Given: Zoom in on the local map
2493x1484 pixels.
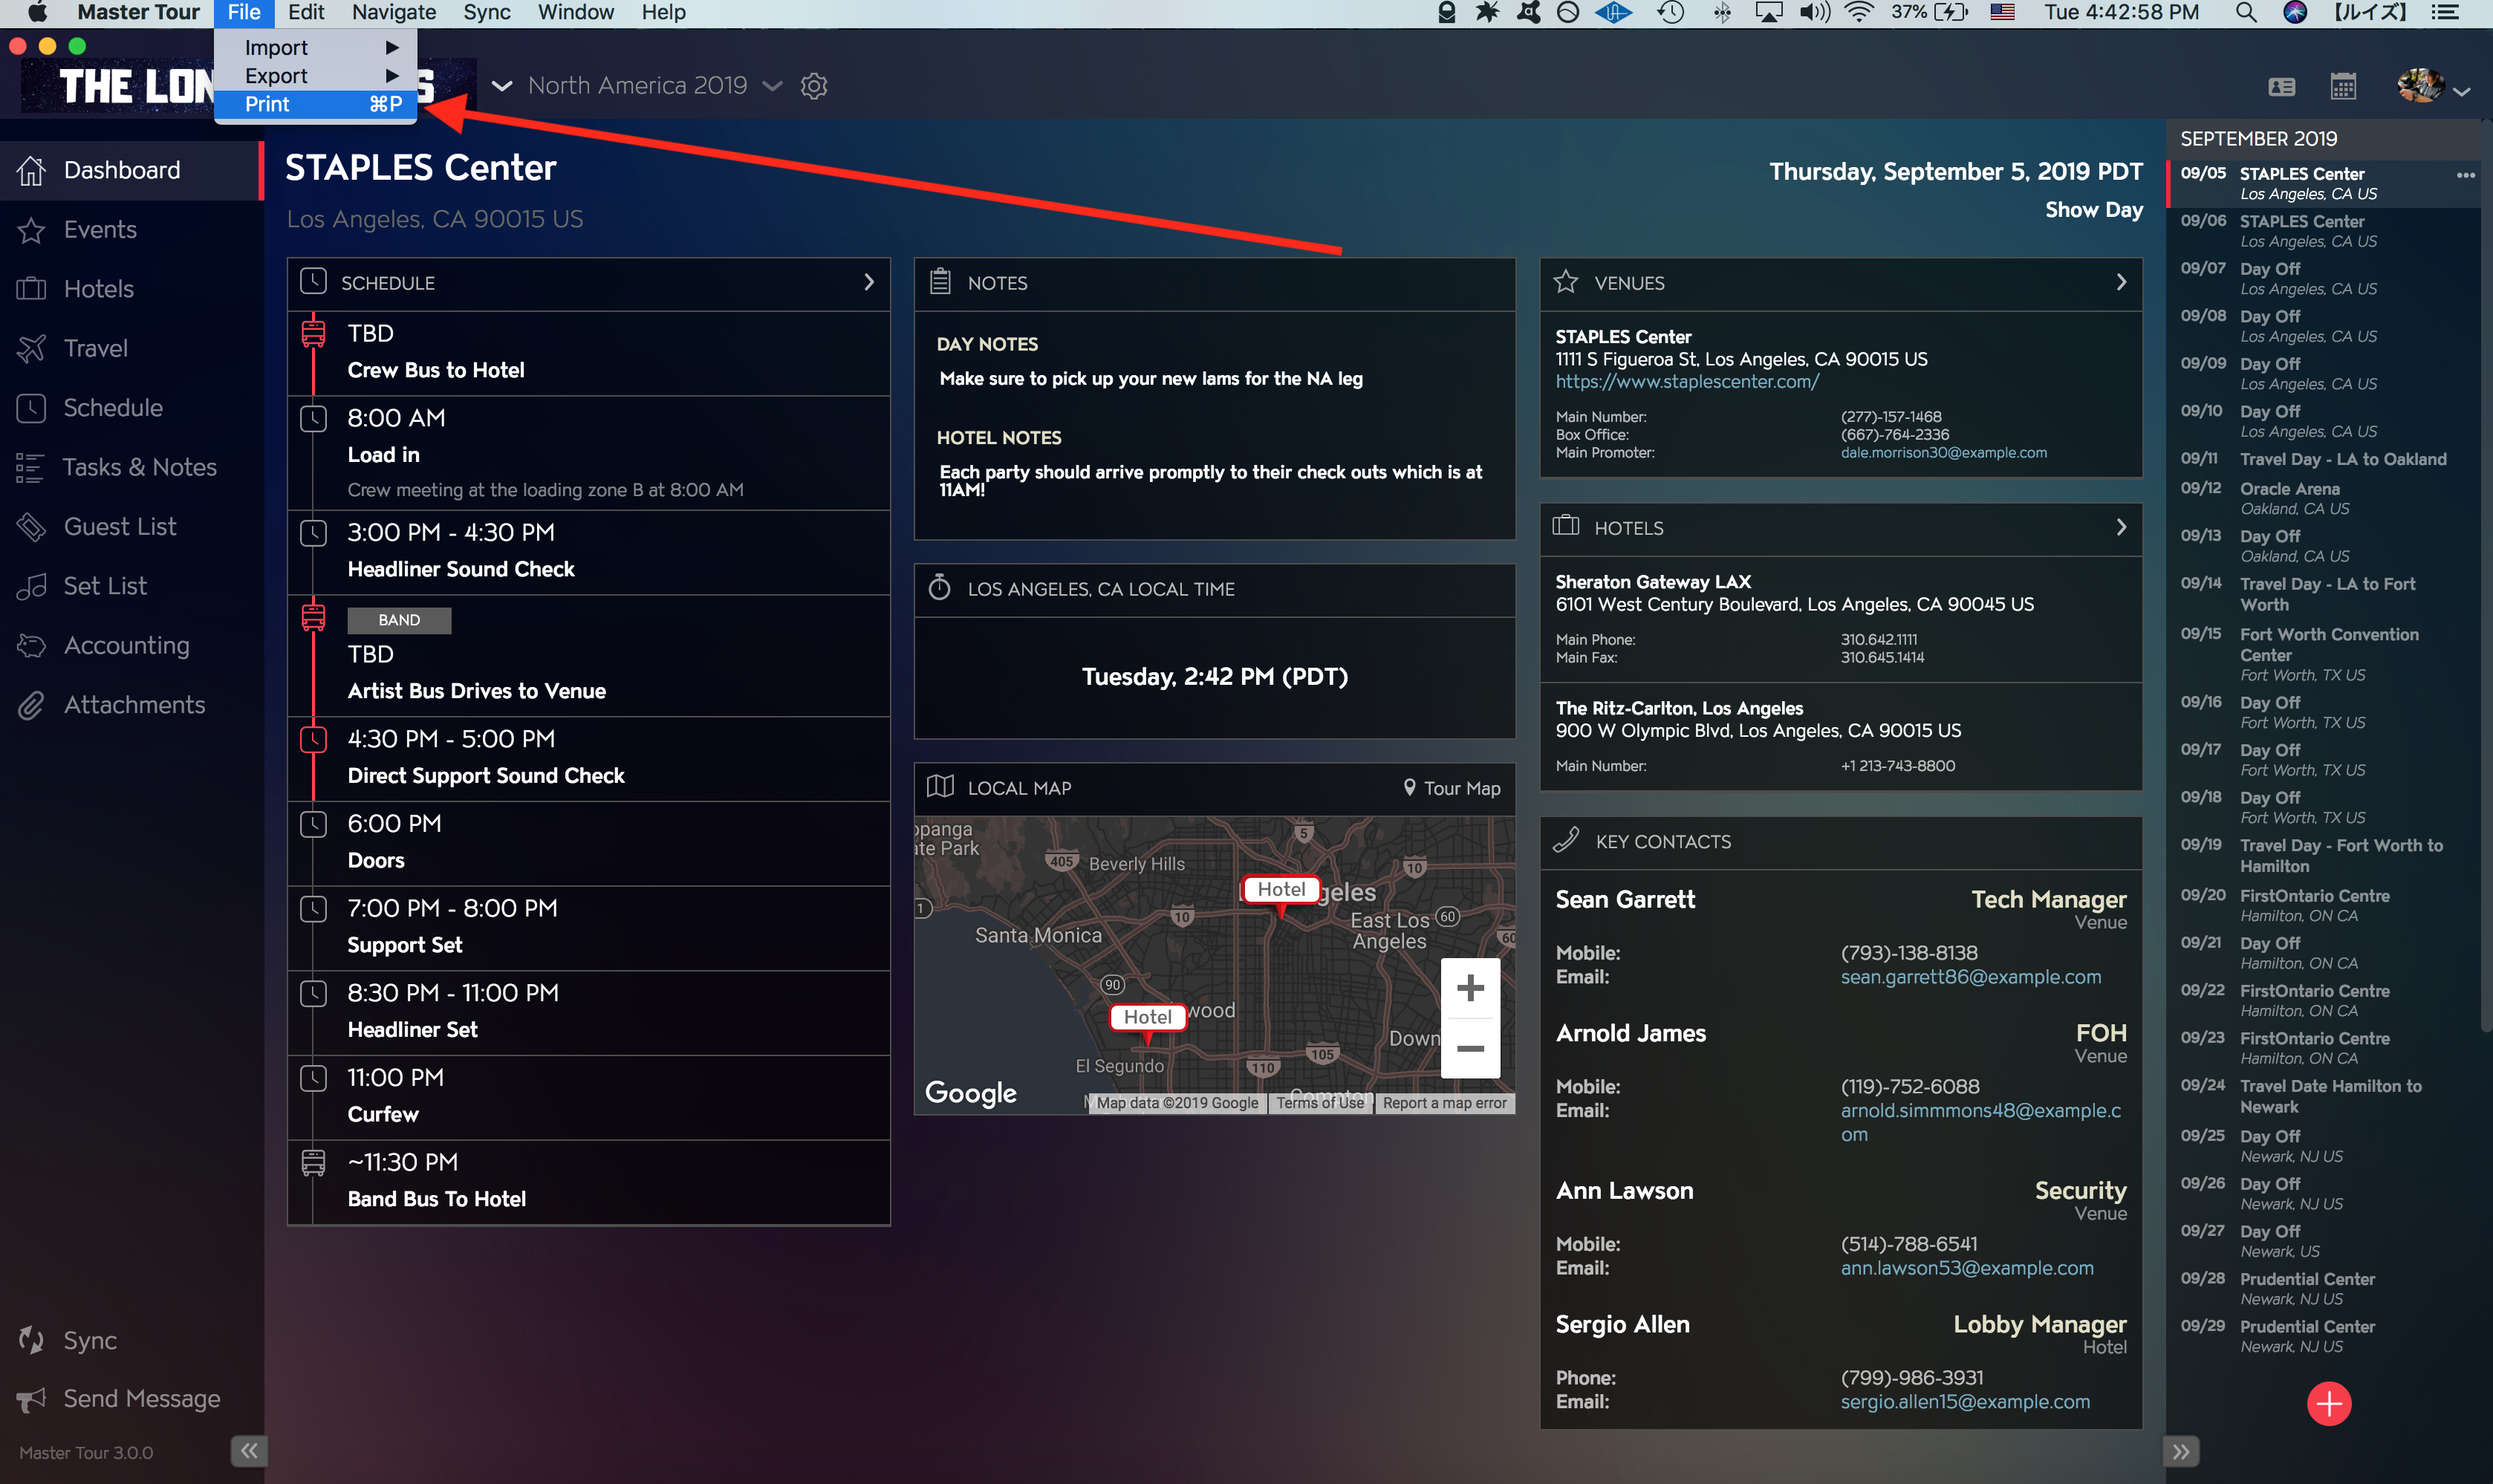Looking at the screenshot, I should pos(1470,988).
